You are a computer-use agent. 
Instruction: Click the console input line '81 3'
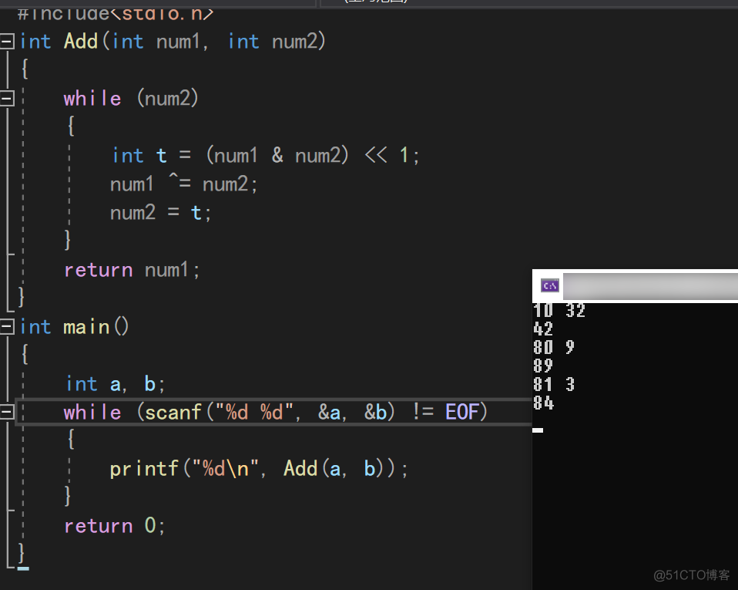click(554, 385)
